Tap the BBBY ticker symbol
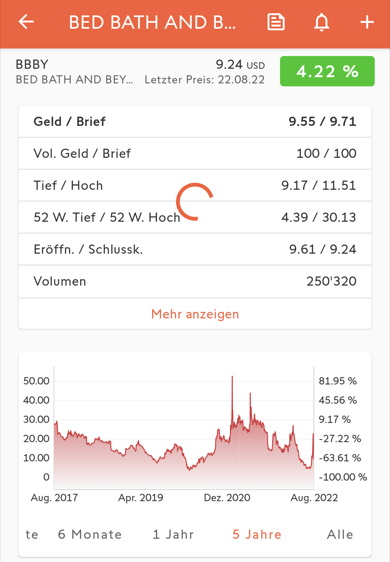The image size is (390, 562). point(32,64)
